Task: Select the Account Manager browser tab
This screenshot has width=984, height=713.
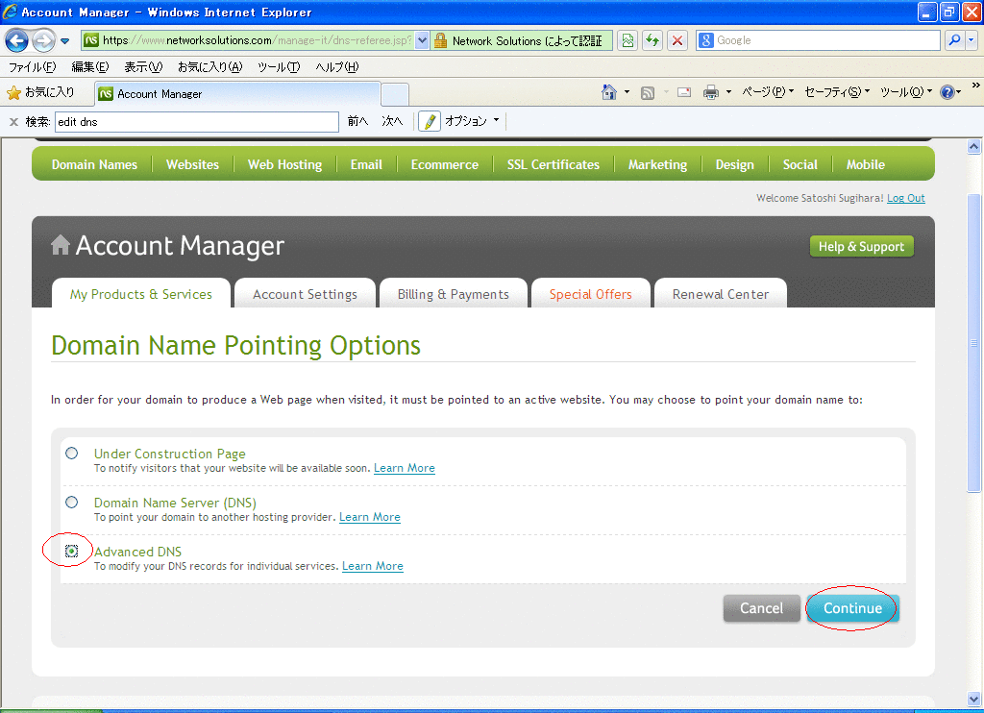Action: 237,94
